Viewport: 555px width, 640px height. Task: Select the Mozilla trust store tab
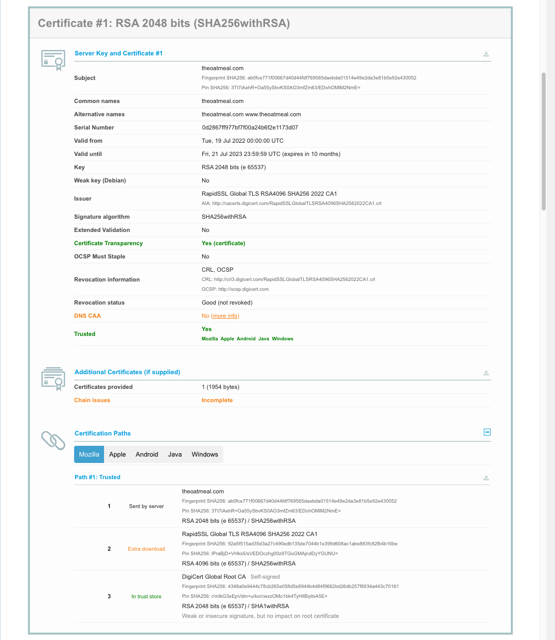pos(89,454)
